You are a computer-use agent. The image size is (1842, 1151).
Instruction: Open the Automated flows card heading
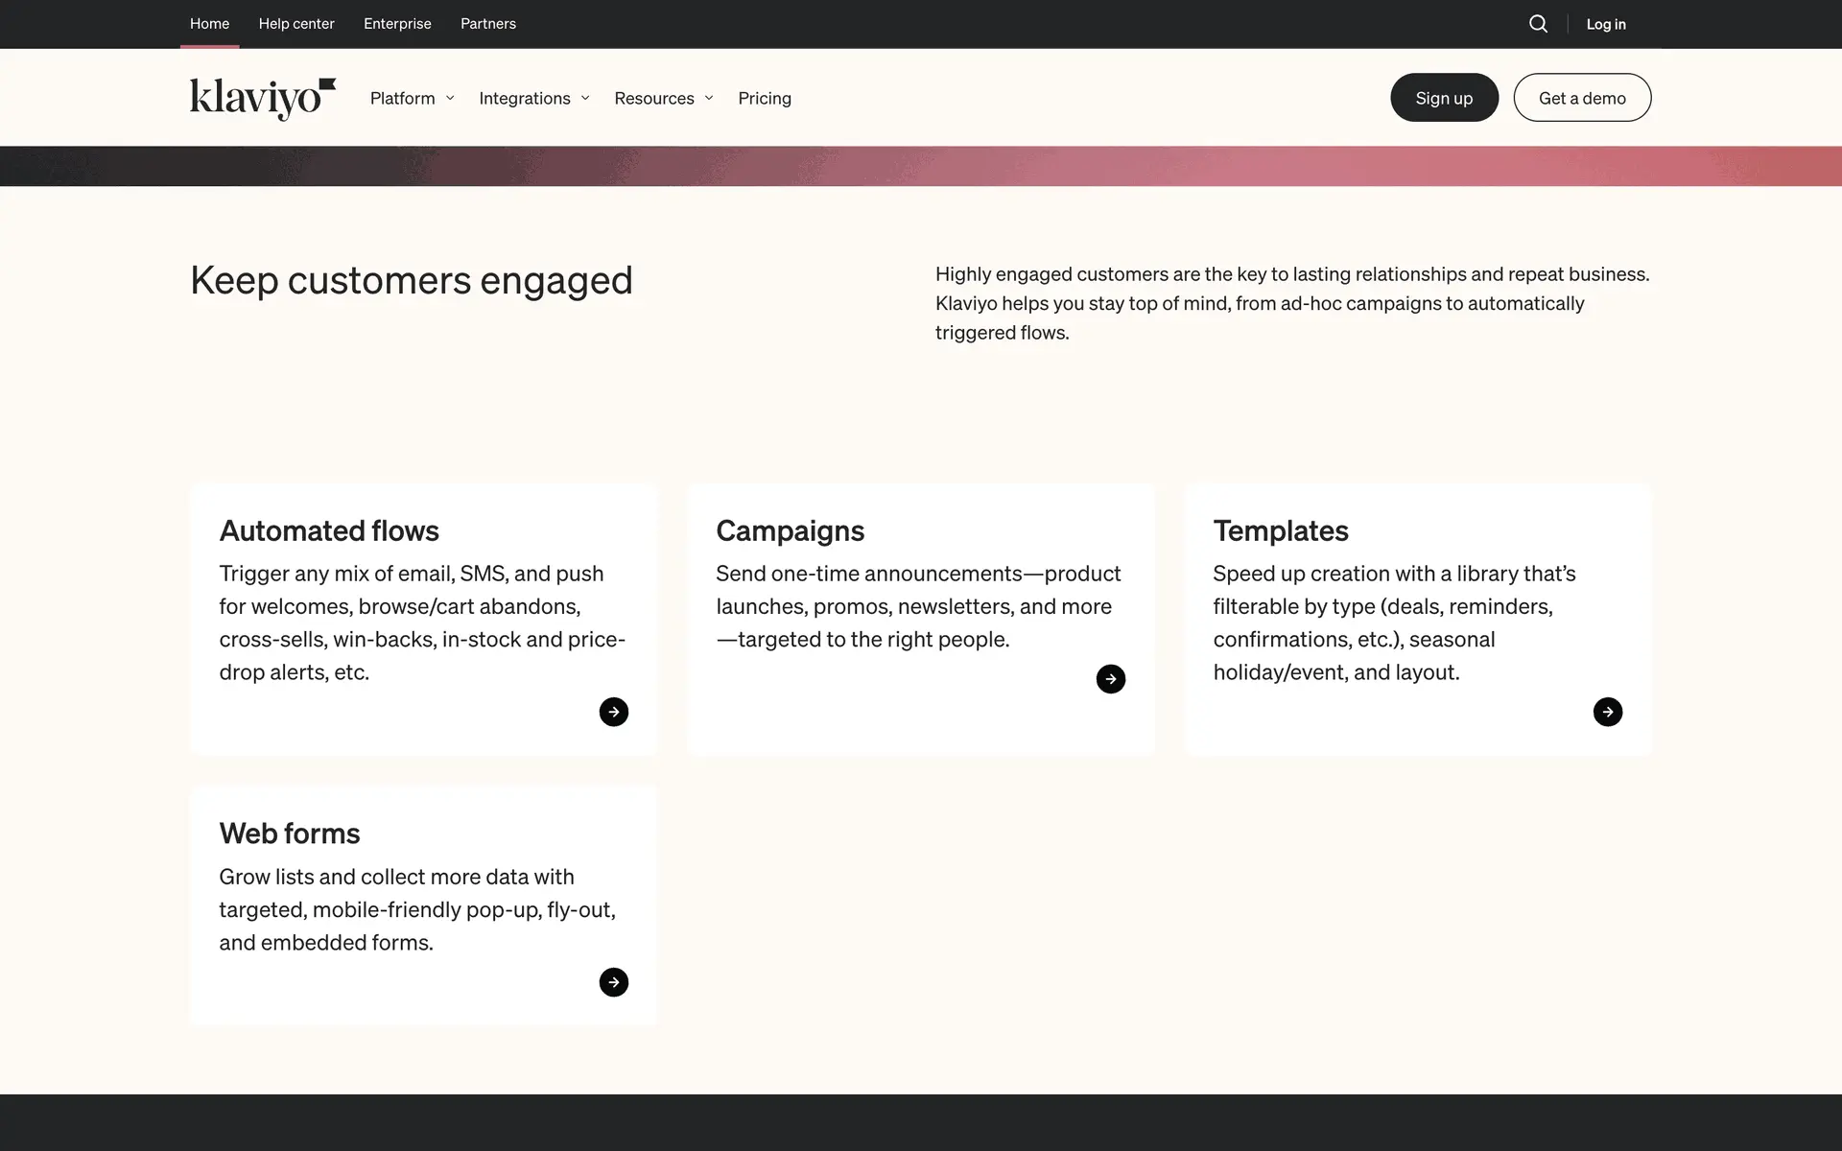pos(329,530)
